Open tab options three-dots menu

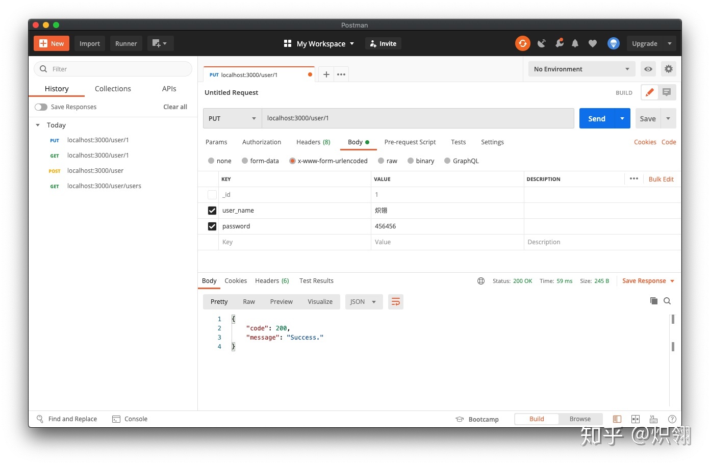coord(341,74)
